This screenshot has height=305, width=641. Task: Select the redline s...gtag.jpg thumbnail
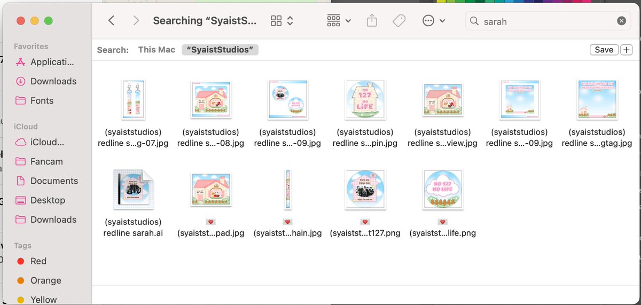597,99
